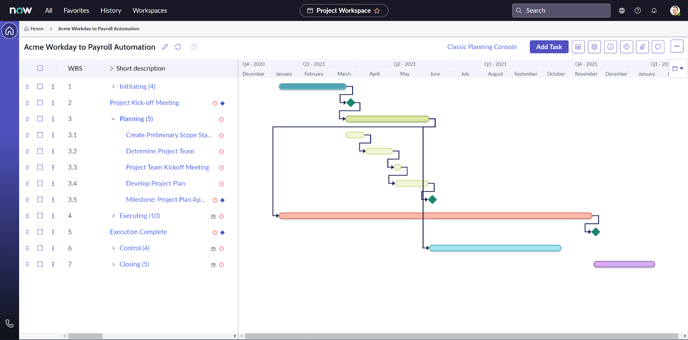Favorite the Project Workspace with the star

pyautogui.click(x=377, y=11)
